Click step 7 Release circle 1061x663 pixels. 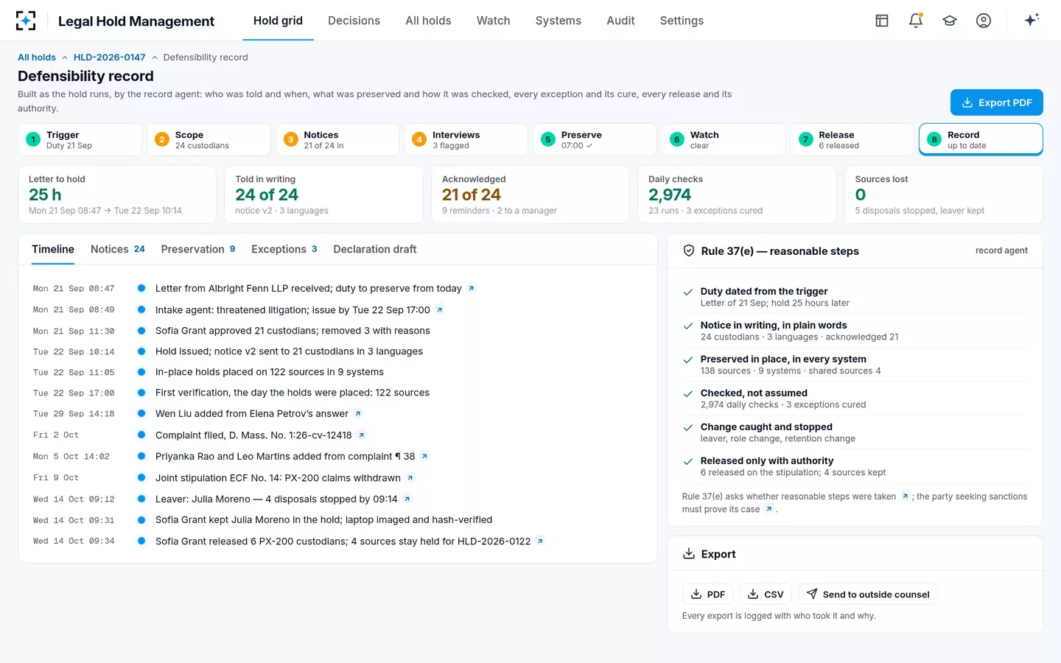coord(806,139)
